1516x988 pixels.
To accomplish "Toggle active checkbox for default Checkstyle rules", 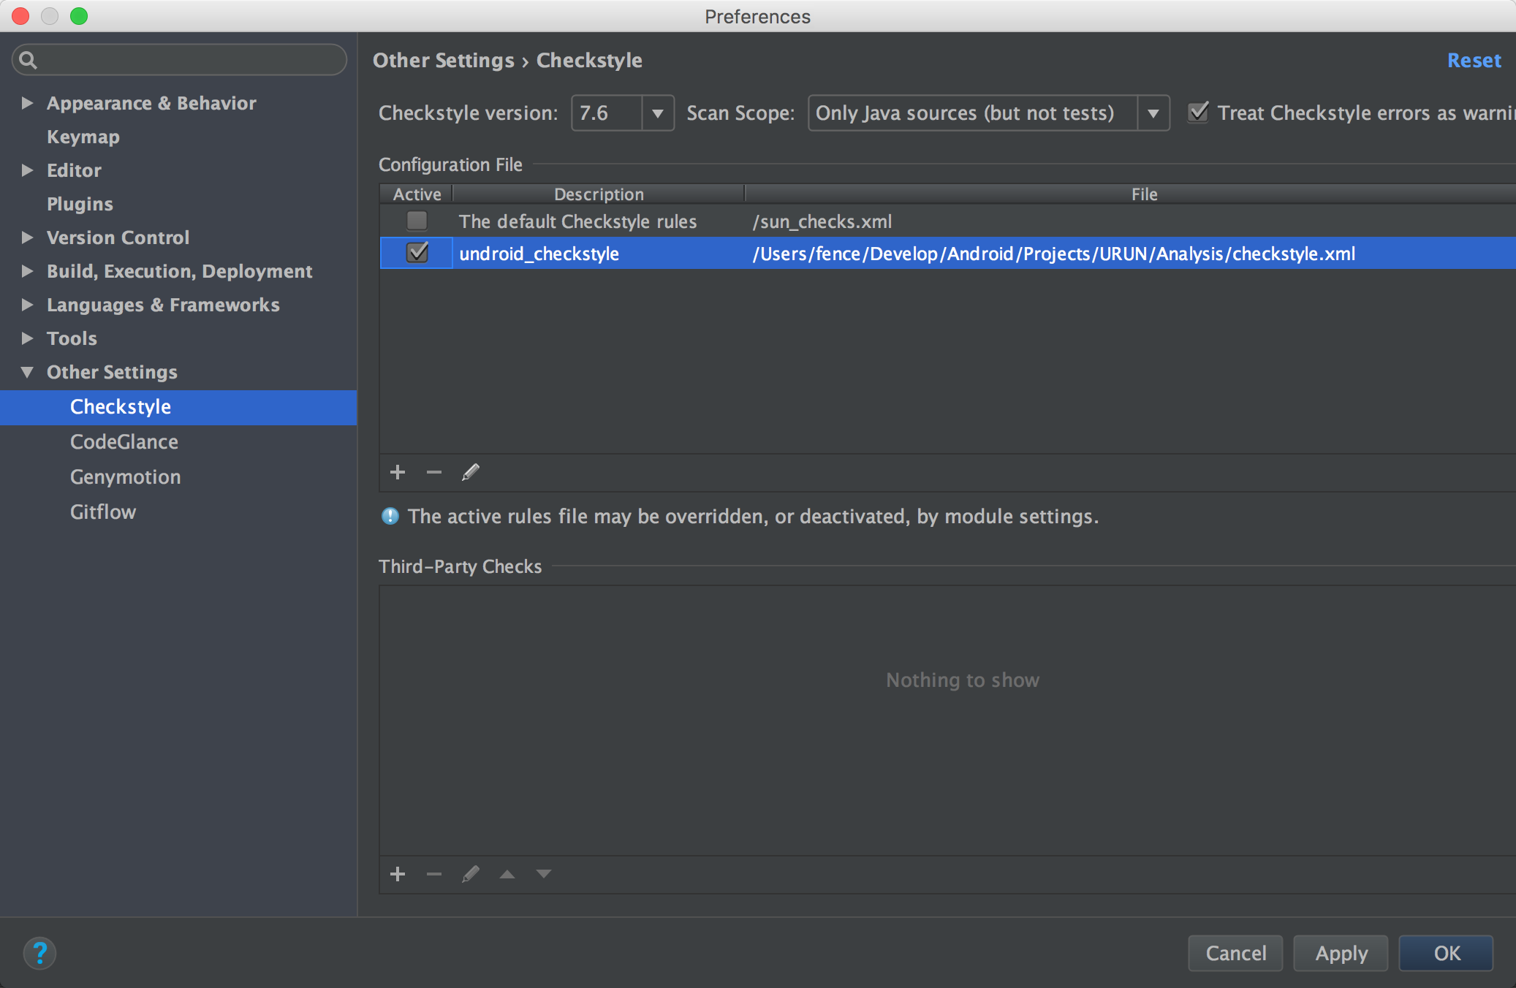I will click(417, 220).
